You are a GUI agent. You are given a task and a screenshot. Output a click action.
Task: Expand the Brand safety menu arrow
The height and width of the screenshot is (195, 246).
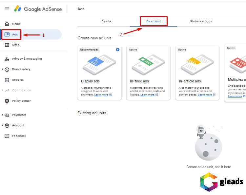coord(3,69)
